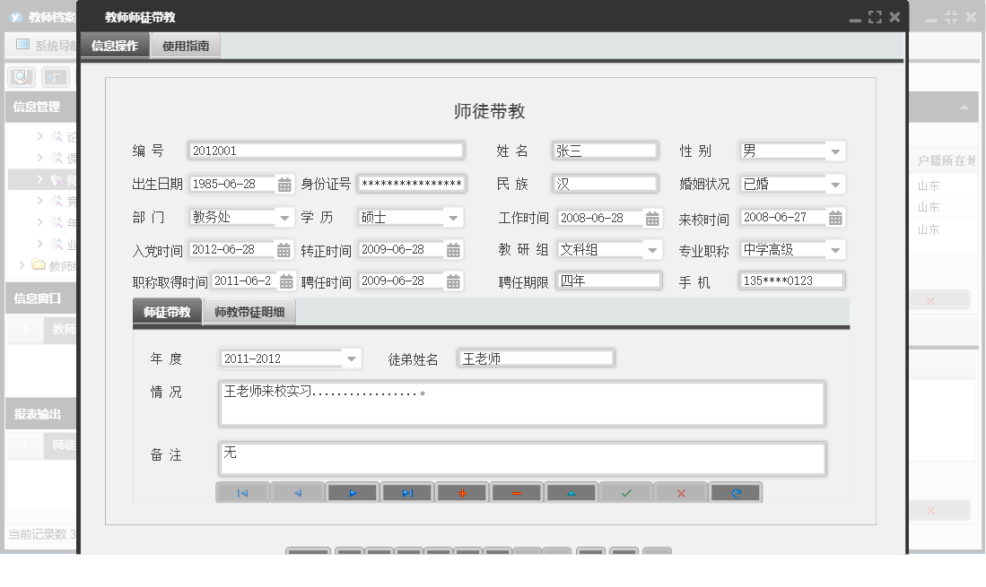Expand the 性别 dropdown
This screenshot has width=986, height=587.
835,151
